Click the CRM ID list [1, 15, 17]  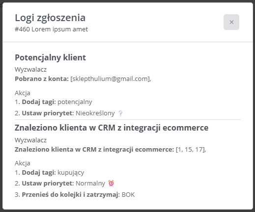tap(191, 150)
